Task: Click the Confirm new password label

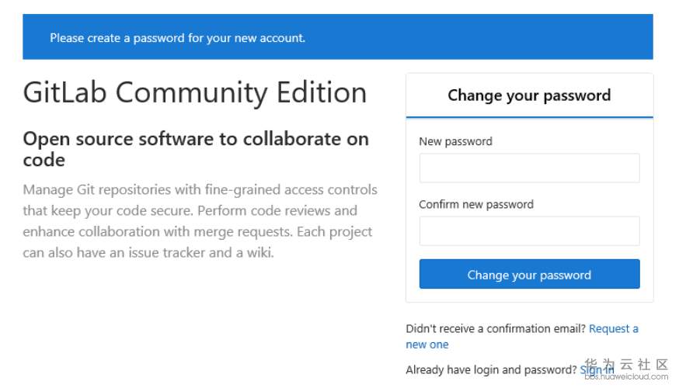Action: 476,205
